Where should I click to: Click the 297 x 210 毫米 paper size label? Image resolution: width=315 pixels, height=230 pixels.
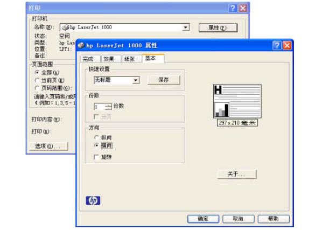pyautogui.click(x=237, y=123)
